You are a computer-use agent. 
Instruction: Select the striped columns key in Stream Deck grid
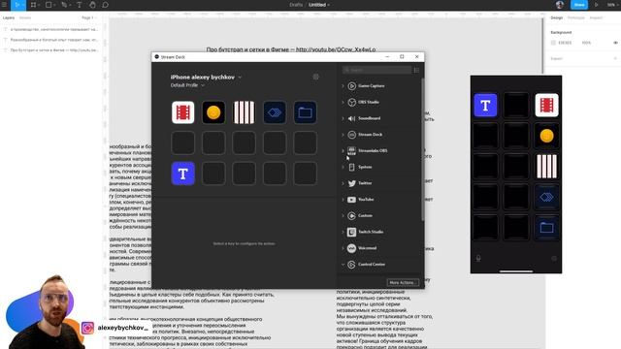pos(244,112)
